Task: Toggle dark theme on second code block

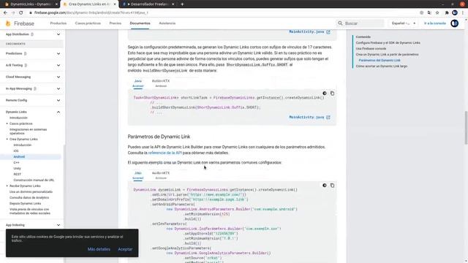Action: click(x=325, y=185)
